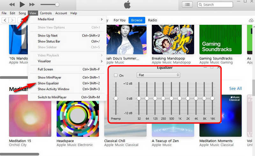Screen dimensions: 255x156
Task: Click the Apple Music Mandopop subtitle
Action: [x=171, y=63]
